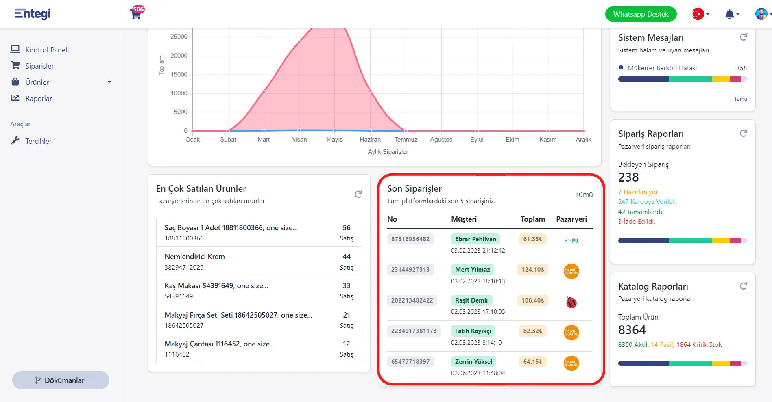Select the Saç Boyası product row

pyautogui.click(x=259, y=232)
